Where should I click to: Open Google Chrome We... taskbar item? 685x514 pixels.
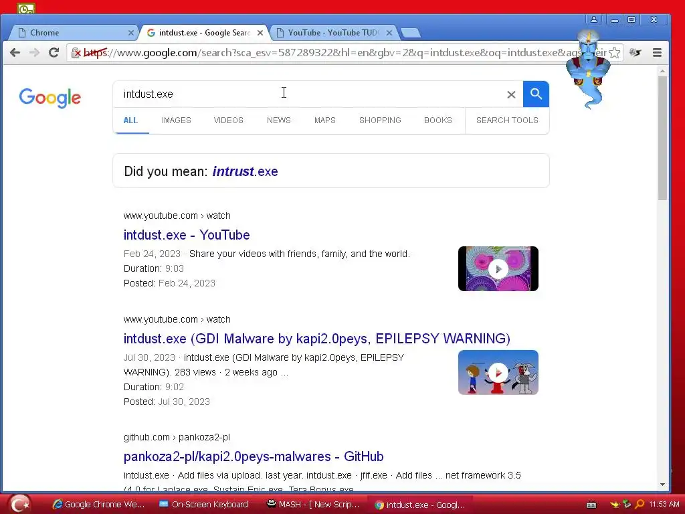(x=98, y=505)
